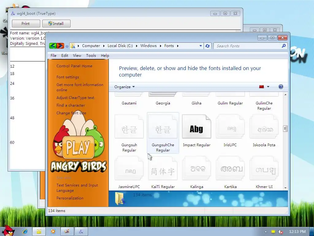Screen dimensions: 314x236
Task: Click the Georgia font label
Action: (x=163, y=103)
